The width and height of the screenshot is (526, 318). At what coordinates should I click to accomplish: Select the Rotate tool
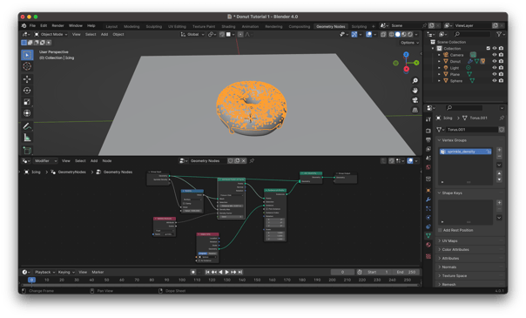[27, 91]
